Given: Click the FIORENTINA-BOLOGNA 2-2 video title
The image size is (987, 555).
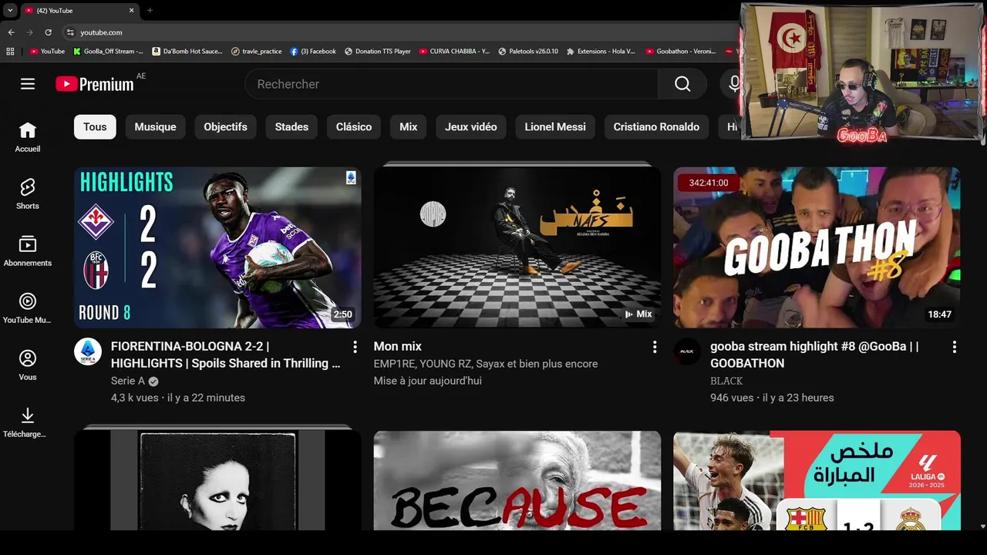Looking at the screenshot, I should point(225,355).
